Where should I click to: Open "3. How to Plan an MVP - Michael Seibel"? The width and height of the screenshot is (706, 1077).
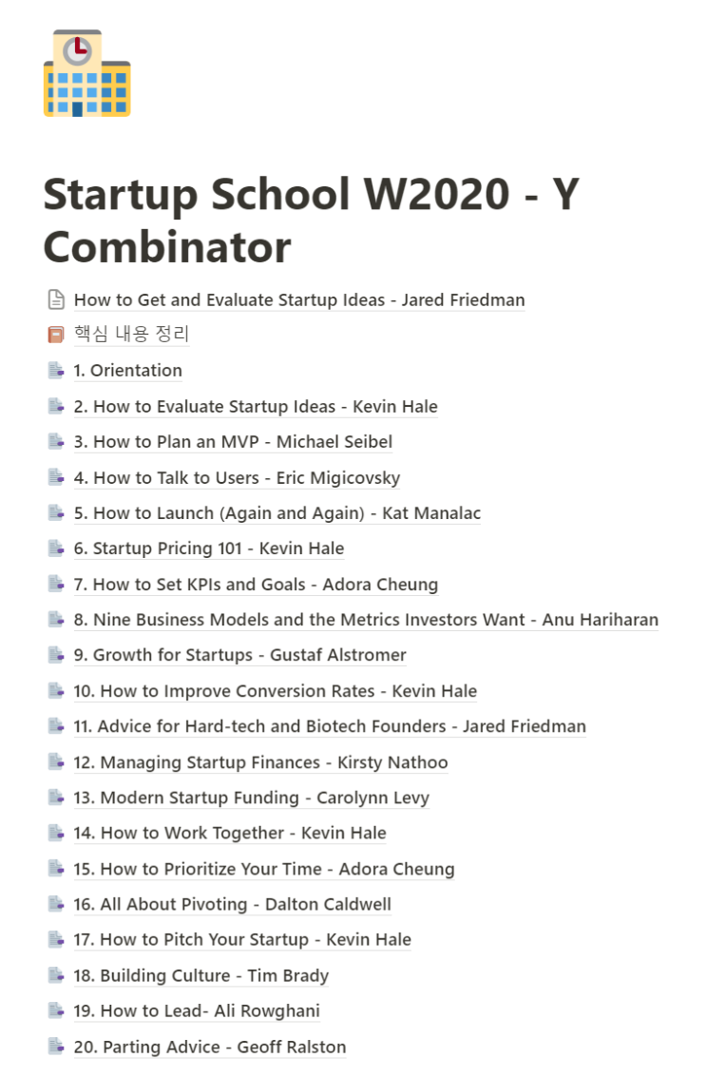pos(234,441)
